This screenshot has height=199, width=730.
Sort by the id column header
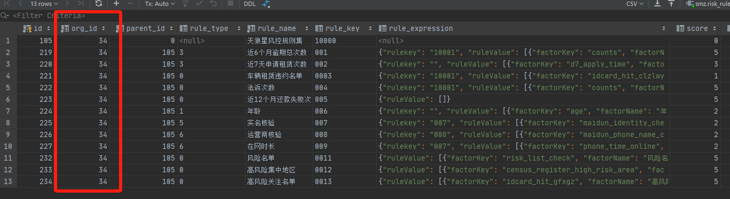coord(36,28)
